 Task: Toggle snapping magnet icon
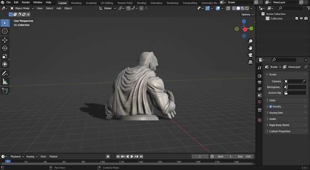click(128, 8)
